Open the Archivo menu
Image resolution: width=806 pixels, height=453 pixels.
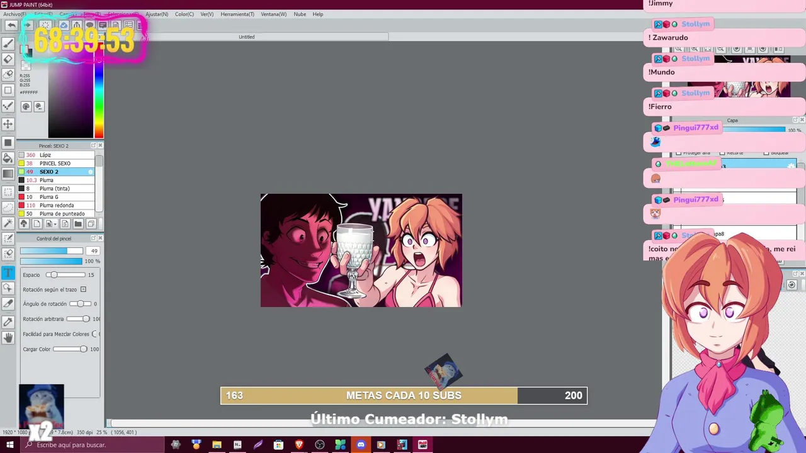coord(14,14)
